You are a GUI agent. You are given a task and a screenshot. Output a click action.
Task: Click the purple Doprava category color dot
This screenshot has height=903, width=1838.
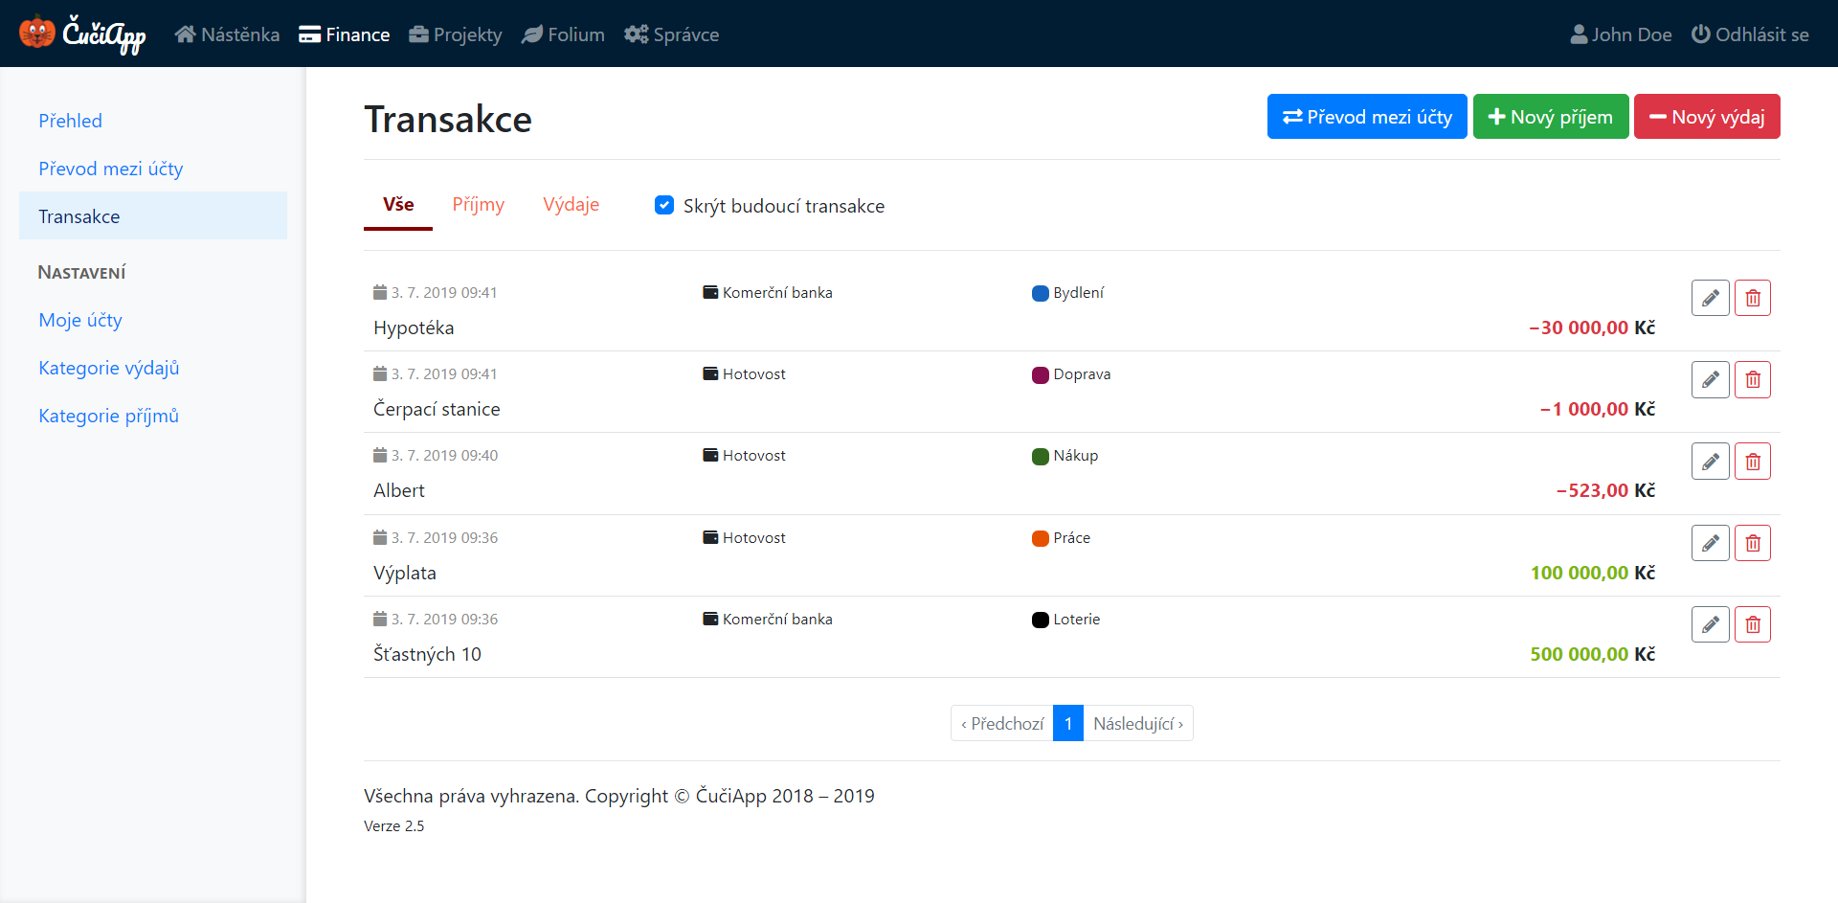click(x=1041, y=374)
